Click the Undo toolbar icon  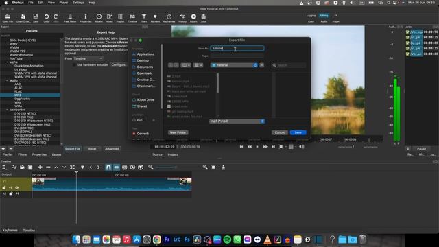point(47,19)
